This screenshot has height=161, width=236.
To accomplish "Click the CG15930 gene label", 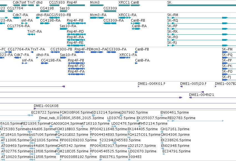I will click(57, 2).
